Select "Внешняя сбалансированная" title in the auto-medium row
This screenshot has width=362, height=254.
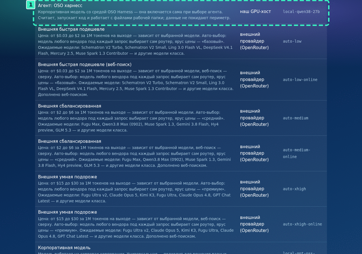(x=70, y=106)
